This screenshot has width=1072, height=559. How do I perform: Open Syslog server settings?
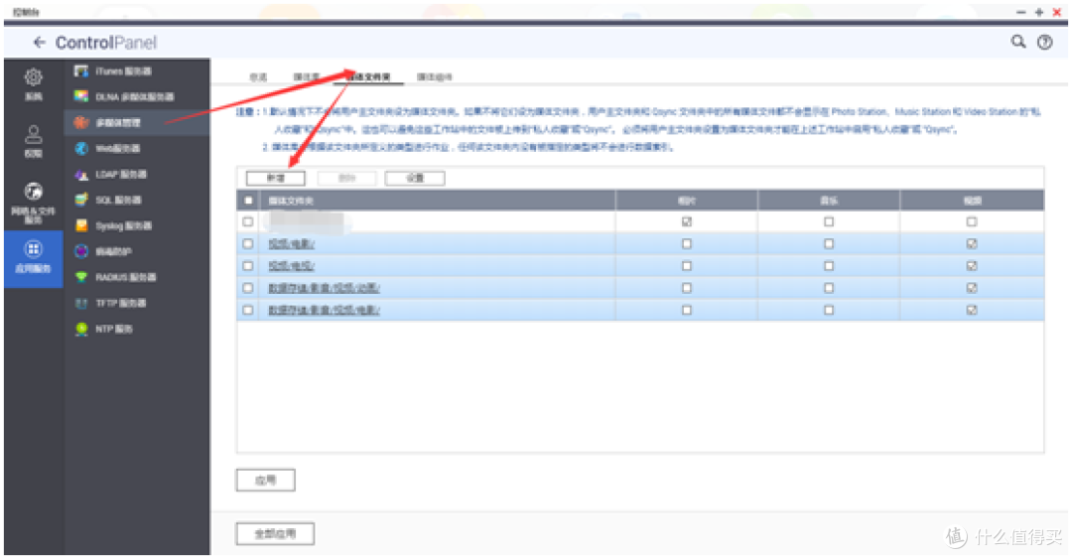114,226
